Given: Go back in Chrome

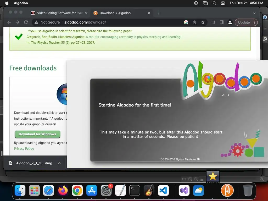Looking at the screenshot, I should [9, 22].
